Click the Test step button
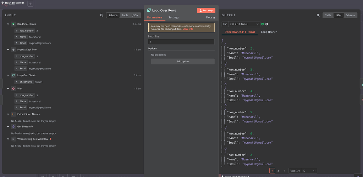Screen dimensions: 363x177 point(206,11)
